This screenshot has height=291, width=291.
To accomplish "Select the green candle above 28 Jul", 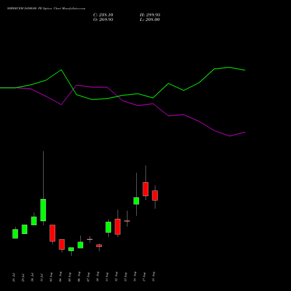I will coord(15,234).
